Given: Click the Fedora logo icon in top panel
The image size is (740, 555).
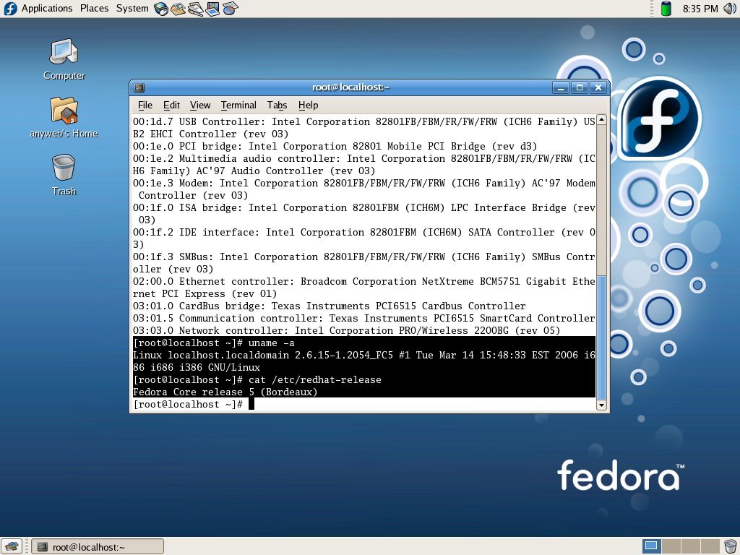Looking at the screenshot, I should pyautogui.click(x=10, y=9).
